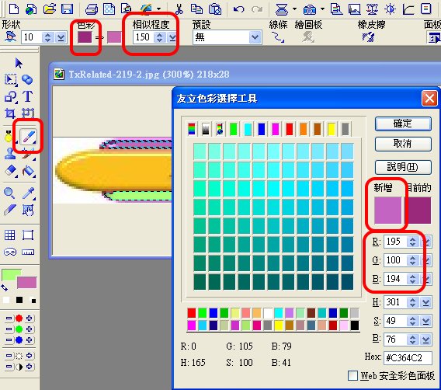Click the S value 49 field
Screen dimensions: 441x390
tap(396, 321)
